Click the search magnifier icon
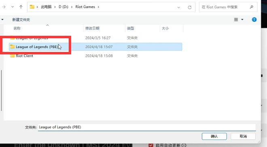This screenshot has height=147, width=267. tap(252, 7)
